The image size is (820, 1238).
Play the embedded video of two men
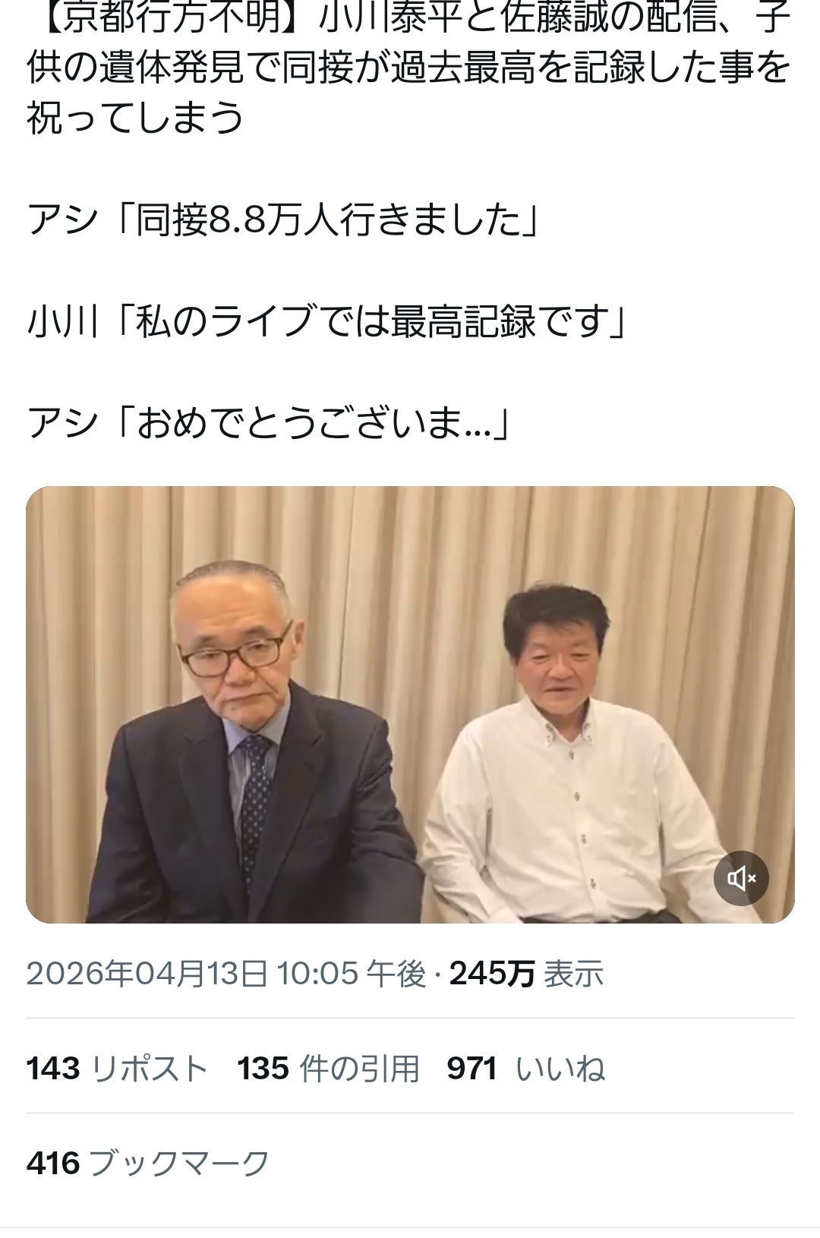pos(410,705)
